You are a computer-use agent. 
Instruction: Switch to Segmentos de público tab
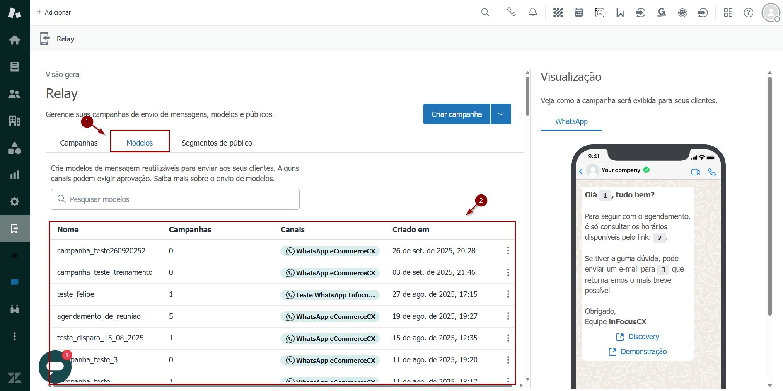click(217, 143)
